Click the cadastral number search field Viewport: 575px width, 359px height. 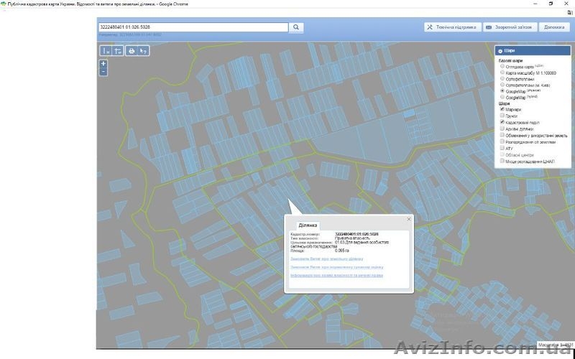[193, 27]
